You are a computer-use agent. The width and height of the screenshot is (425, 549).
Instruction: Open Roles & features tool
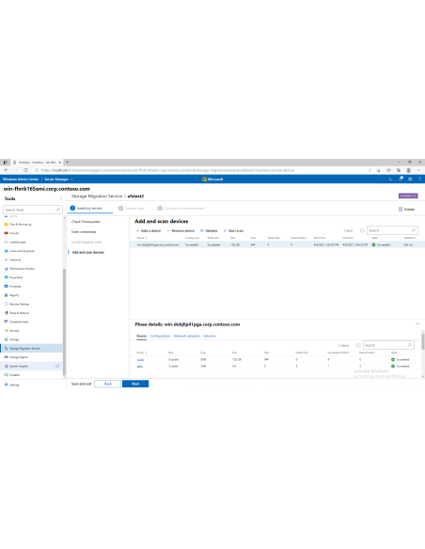tap(19, 313)
